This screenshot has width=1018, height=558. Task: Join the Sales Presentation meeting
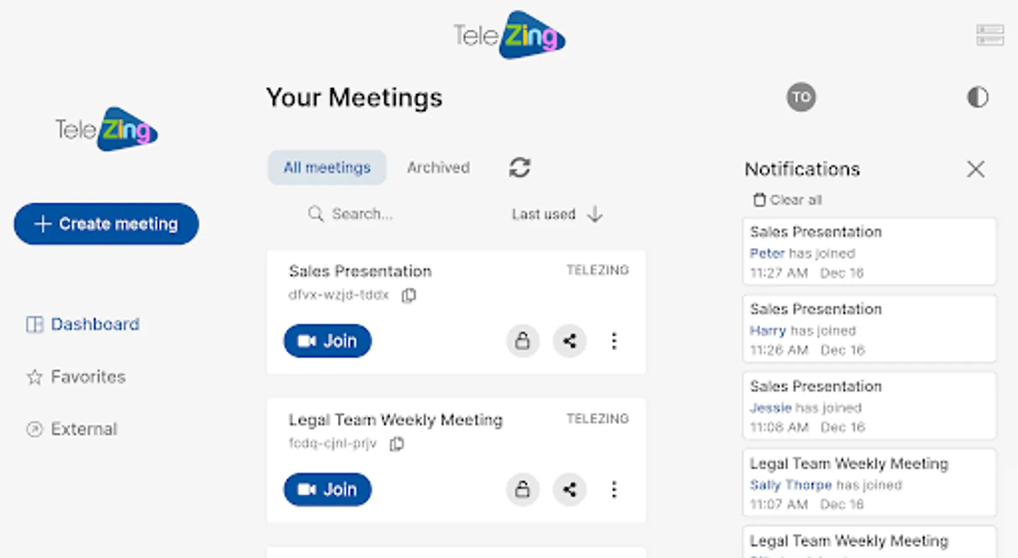[328, 341]
